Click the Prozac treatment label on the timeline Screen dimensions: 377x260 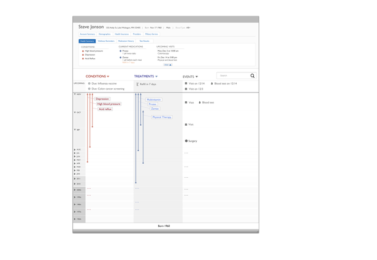pyautogui.click(x=153, y=104)
